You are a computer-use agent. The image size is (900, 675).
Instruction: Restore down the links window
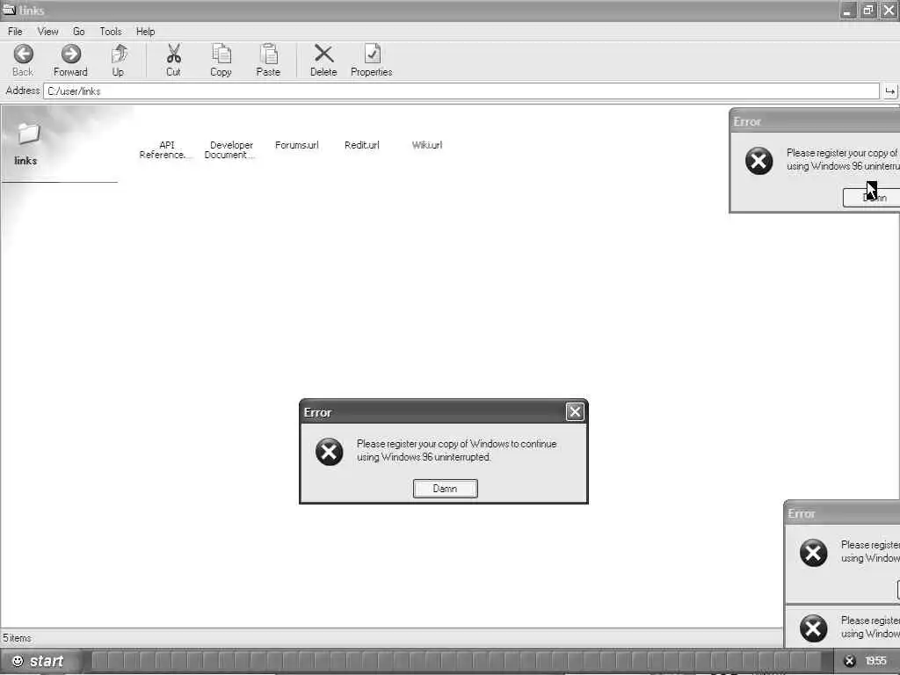867,11
